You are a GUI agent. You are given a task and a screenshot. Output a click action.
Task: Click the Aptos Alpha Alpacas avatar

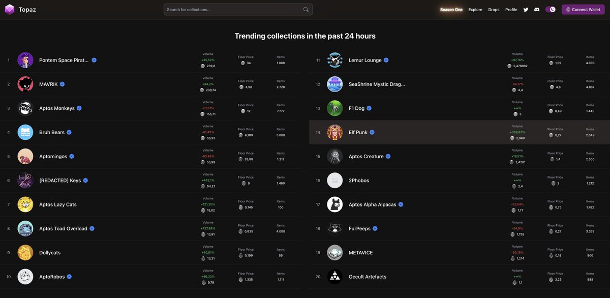(x=335, y=204)
